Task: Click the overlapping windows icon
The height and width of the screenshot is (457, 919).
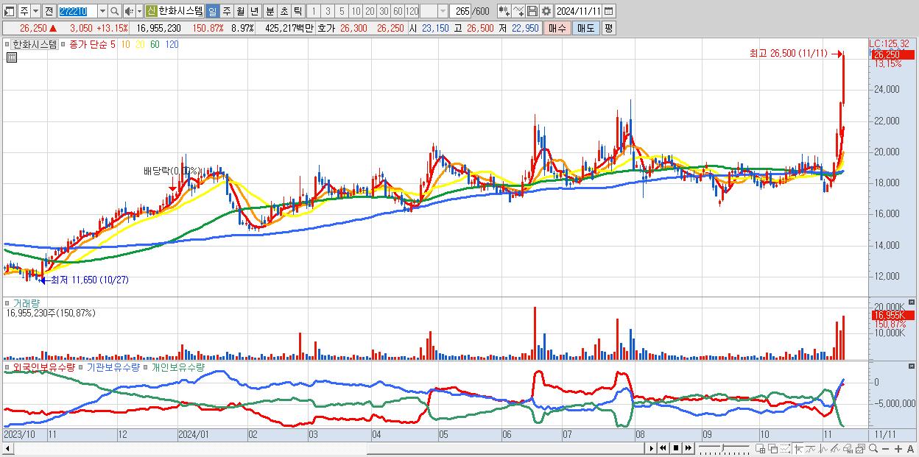Action: click(x=773, y=448)
